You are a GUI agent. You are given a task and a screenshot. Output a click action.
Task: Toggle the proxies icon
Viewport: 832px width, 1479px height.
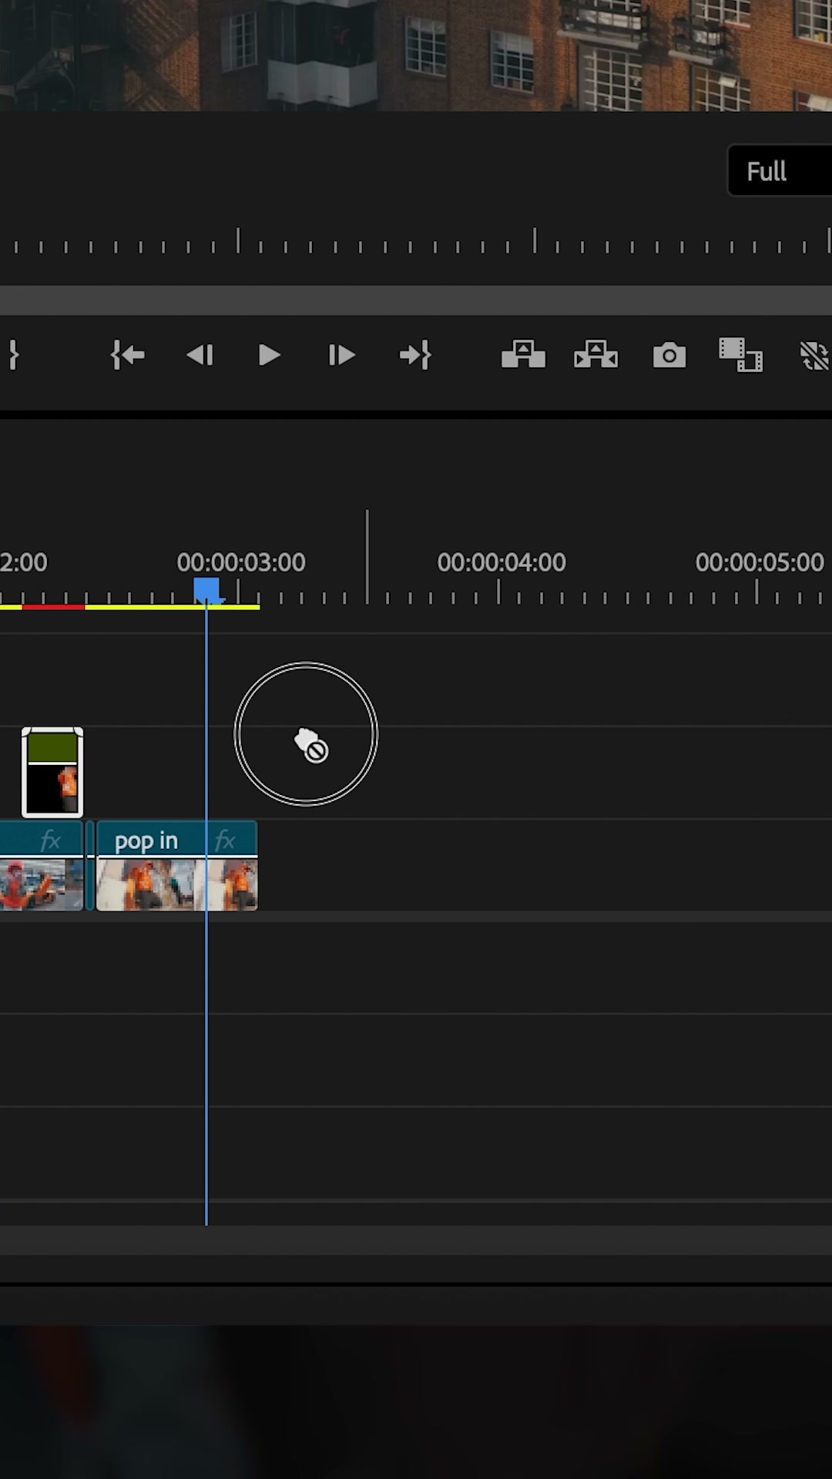815,356
